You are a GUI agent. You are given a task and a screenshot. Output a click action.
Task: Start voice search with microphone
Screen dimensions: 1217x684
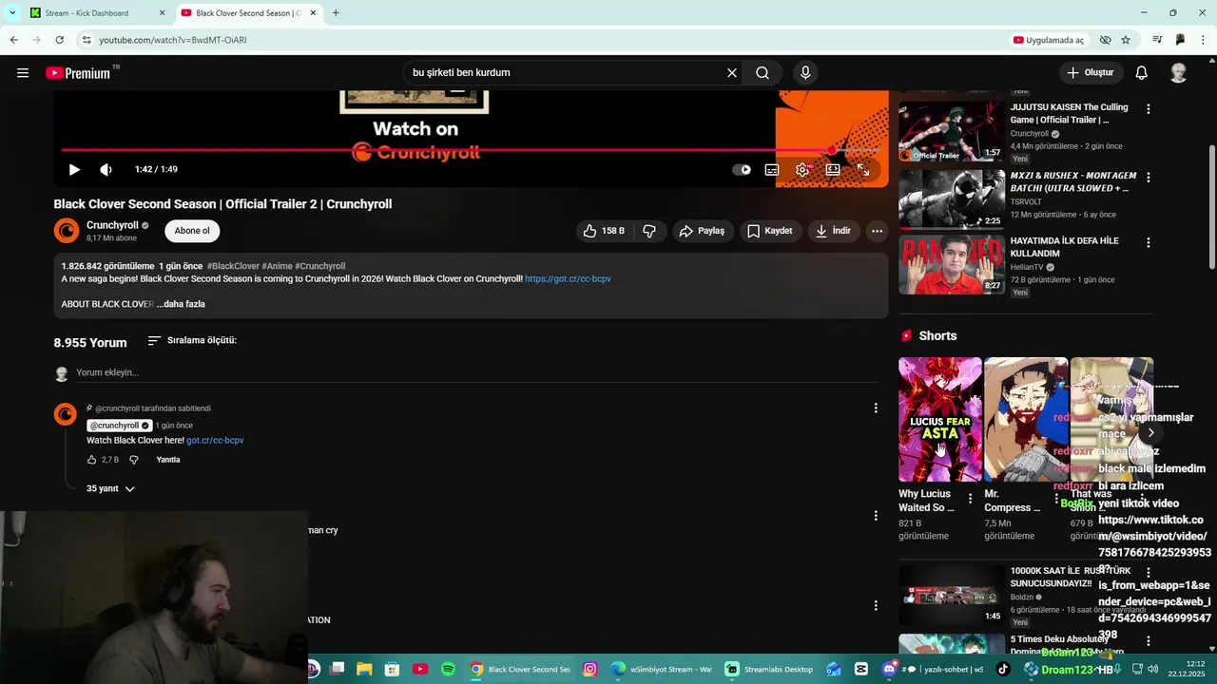click(805, 73)
